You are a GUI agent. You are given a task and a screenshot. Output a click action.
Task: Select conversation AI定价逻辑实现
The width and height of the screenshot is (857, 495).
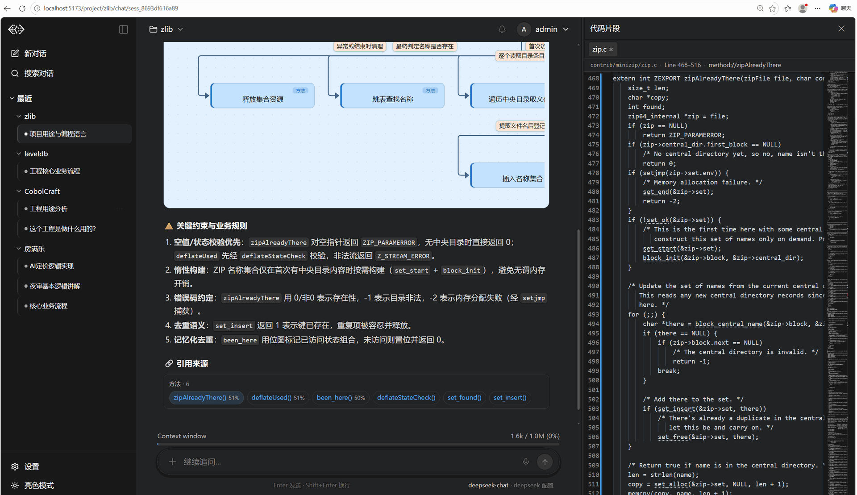[52, 266]
